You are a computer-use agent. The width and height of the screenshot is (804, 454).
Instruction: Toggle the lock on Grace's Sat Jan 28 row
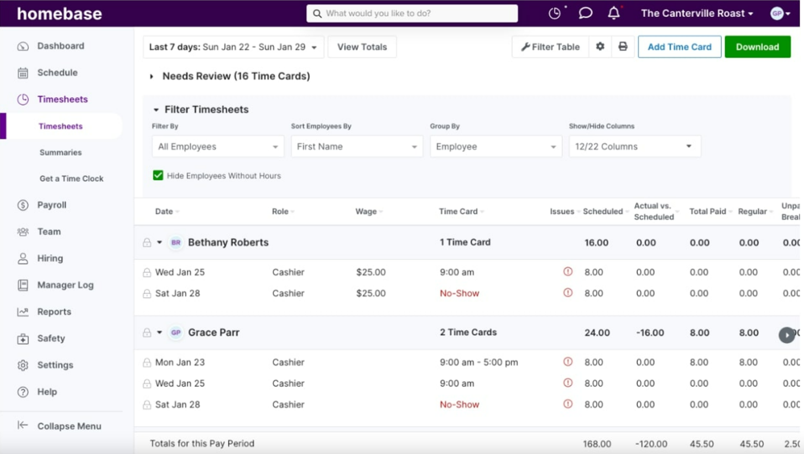(147, 405)
